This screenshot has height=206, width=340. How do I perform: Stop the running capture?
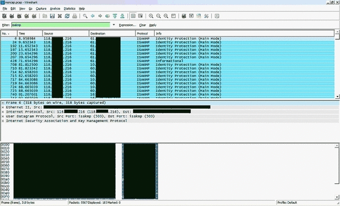(x=27, y=16)
